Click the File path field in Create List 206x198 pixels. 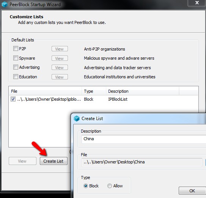142,162
